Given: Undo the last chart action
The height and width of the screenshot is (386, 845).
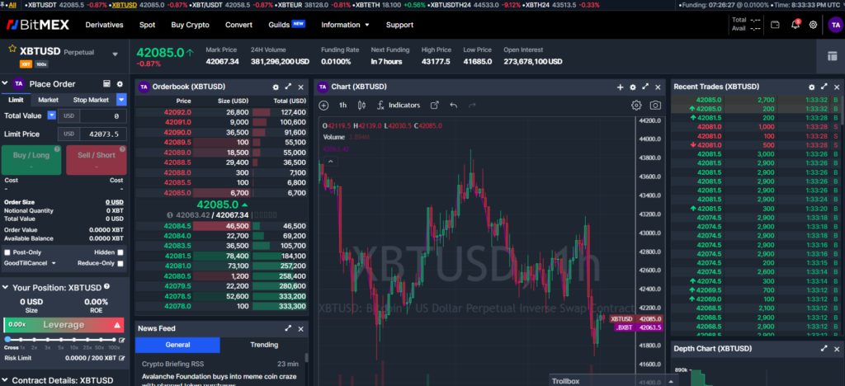Looking at the screenshot, I should (453, 105).
